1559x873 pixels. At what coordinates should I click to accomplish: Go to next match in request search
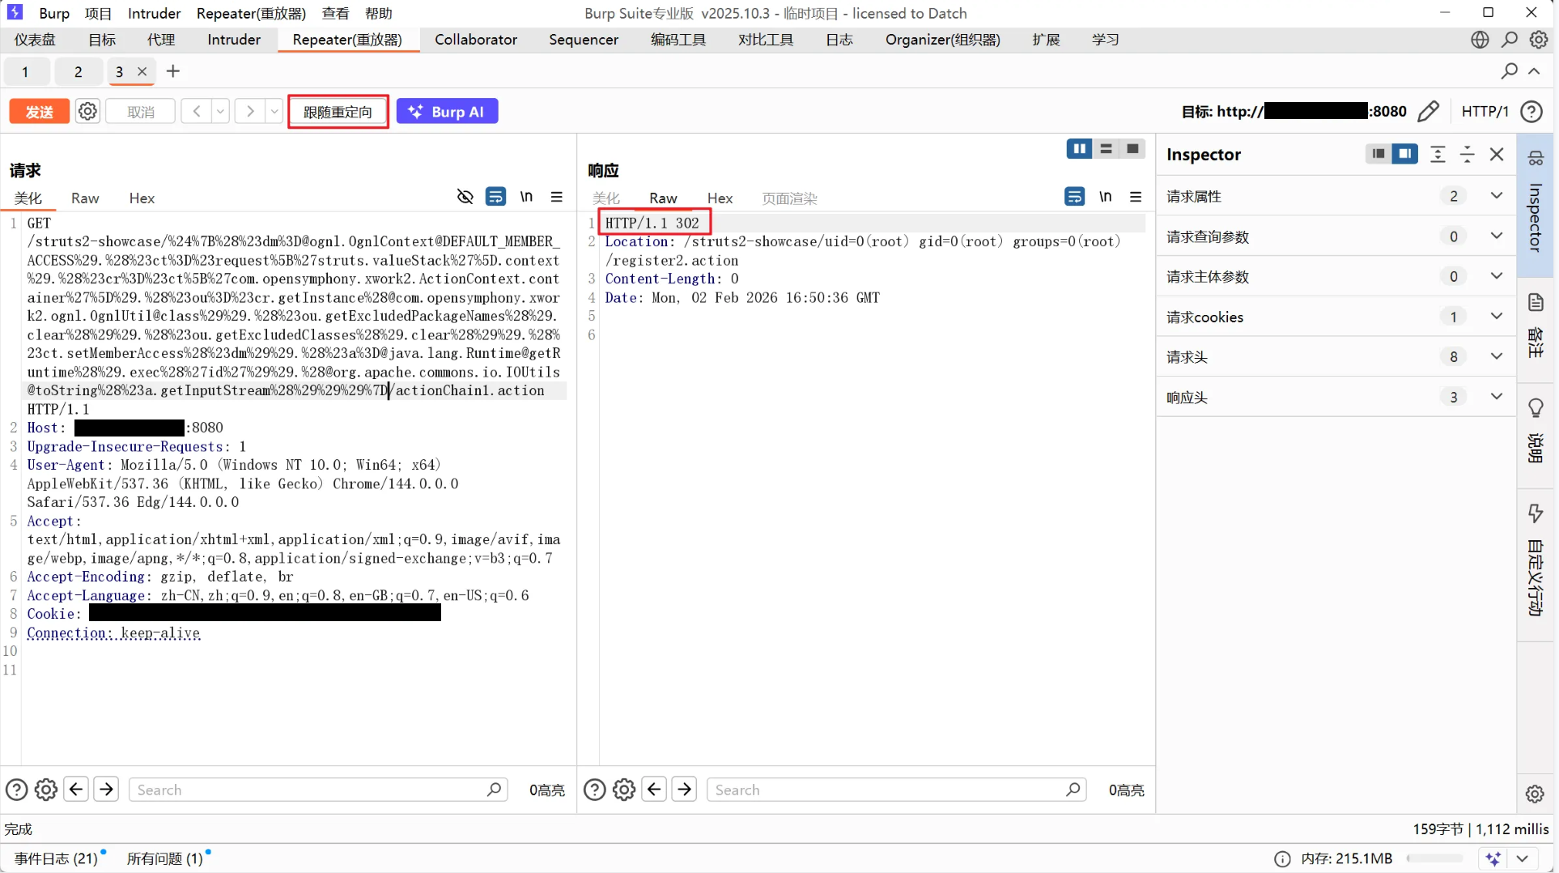(x=106, y=790)
